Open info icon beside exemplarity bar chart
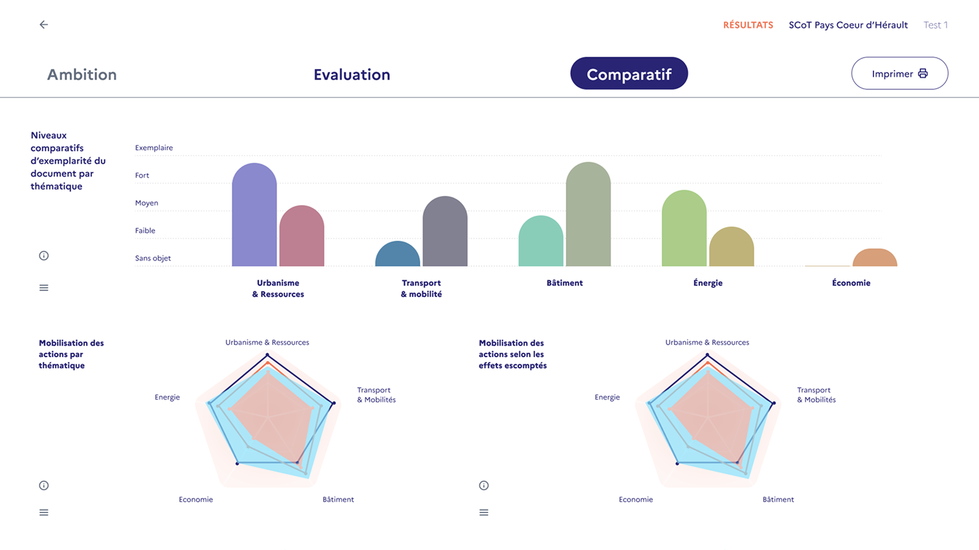Image resolution: width=979 pixels, height=550 pixels. (x=44, y=256)
